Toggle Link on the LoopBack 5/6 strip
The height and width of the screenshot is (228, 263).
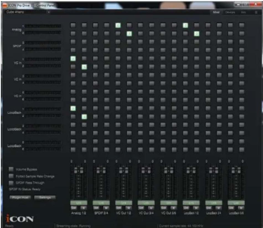(x=236, y=203)
